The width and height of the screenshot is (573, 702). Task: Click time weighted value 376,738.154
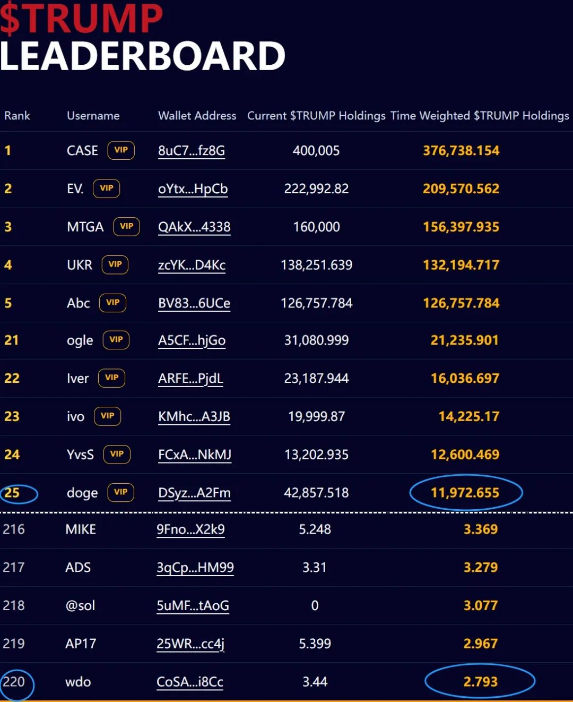click(461, 151)
